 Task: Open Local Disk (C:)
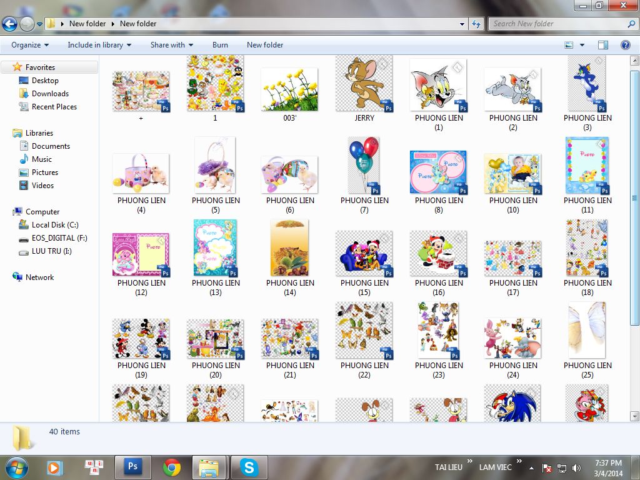pyautogui.click(x=55, y=225)
